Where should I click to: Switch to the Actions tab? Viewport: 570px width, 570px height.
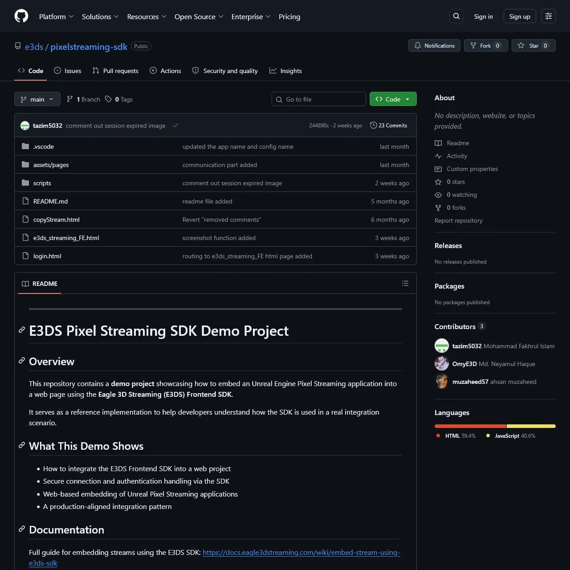click(x=165, y=71)
